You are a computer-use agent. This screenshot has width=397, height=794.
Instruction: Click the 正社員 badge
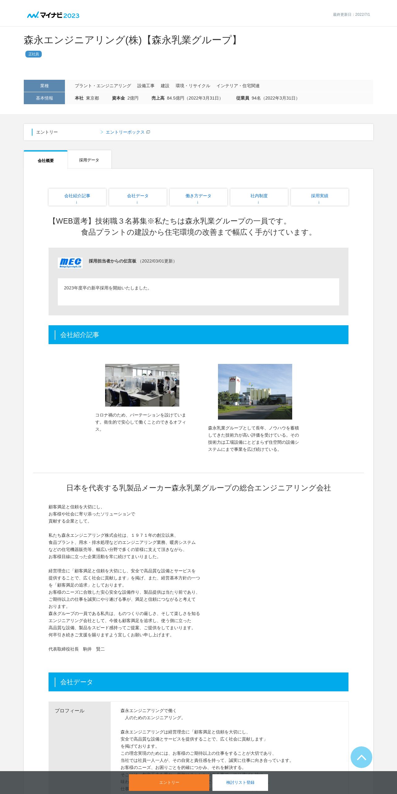(33, 54)
